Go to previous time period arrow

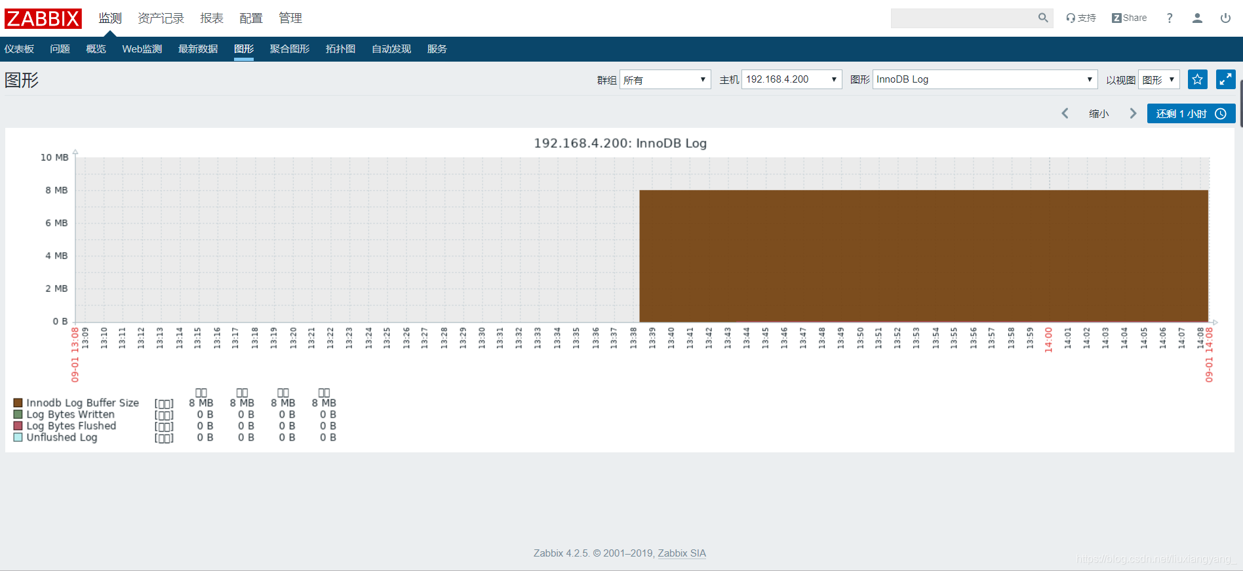coord(1065,113)
